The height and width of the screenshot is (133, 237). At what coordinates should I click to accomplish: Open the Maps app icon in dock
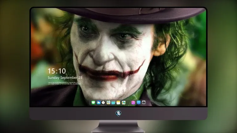coord(108,102)
